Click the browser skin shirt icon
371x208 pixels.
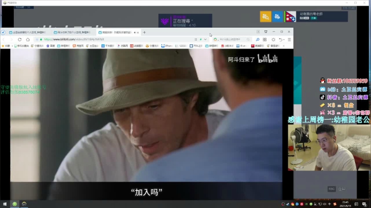point(266,32)
